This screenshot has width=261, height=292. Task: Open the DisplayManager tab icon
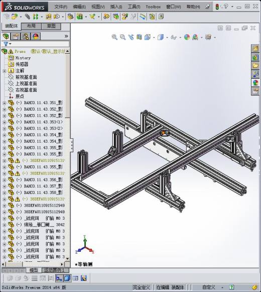36,36
